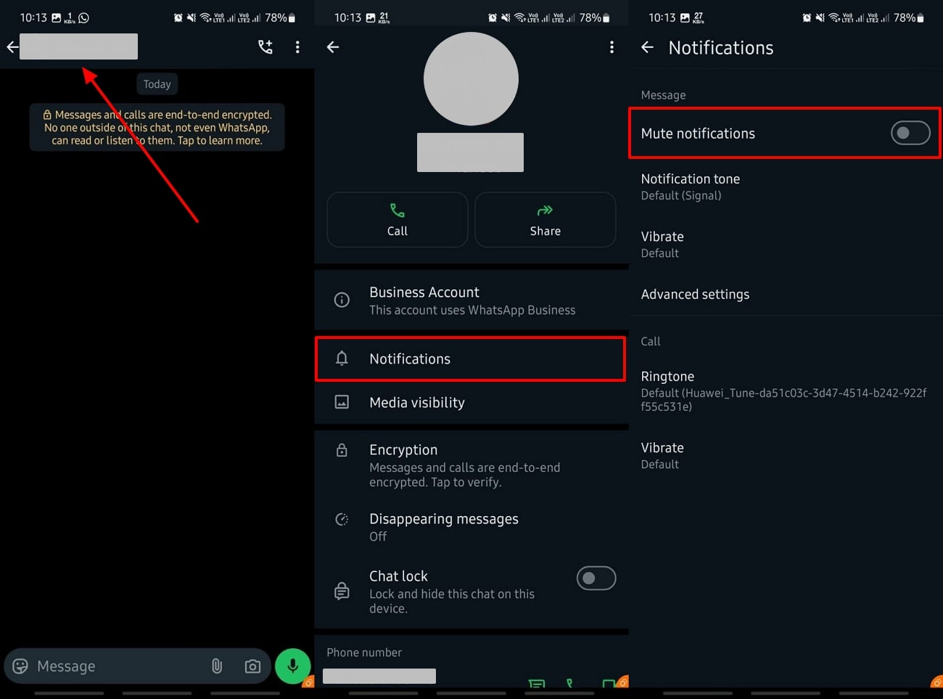The height and width of the screenshot is (699, 943).
Task: Tap the info icon beside Business Account
Action: (342, 300)
